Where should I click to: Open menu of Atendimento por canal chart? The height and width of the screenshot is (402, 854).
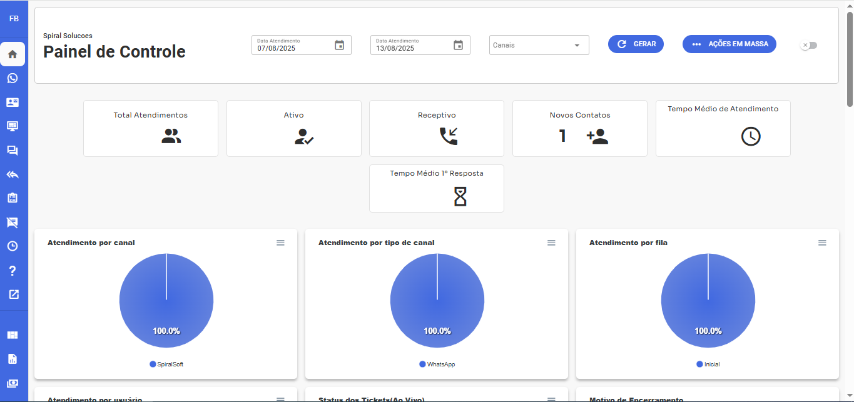(x=280, y=243)
